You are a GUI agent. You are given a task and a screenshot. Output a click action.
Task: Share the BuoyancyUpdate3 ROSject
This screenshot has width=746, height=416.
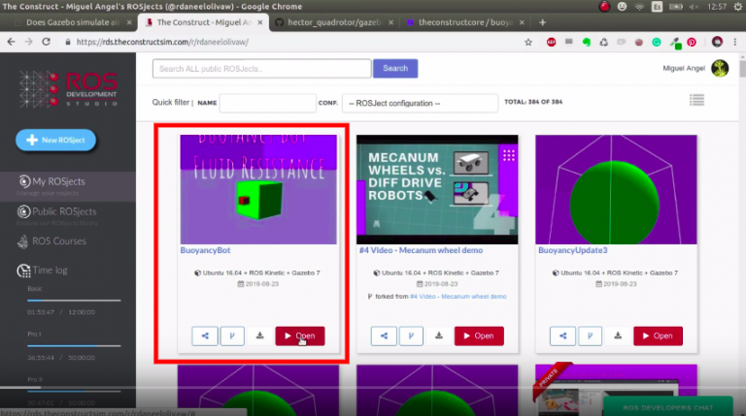pos(562,336)
